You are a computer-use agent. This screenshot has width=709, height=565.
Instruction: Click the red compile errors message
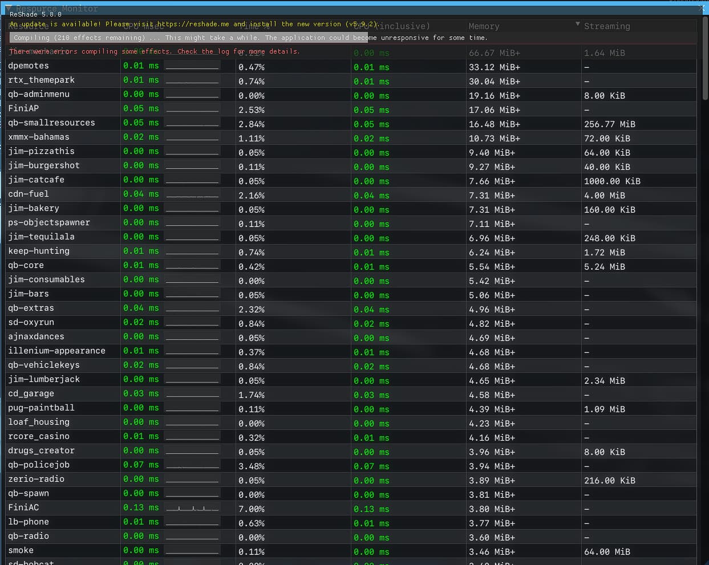tap(154, 51)
